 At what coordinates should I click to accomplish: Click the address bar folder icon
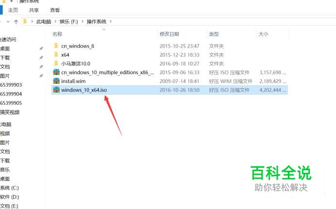pyautogui.click(x=25, y=21)
